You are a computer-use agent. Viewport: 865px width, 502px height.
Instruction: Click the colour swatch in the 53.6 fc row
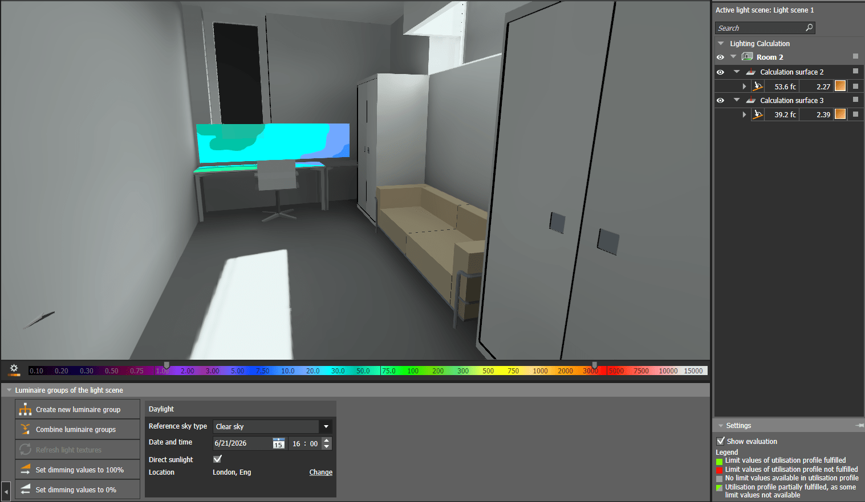840,86
